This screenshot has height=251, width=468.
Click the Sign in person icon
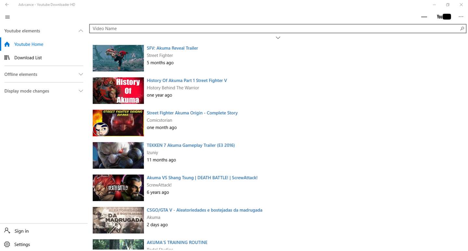click(7, 231)
